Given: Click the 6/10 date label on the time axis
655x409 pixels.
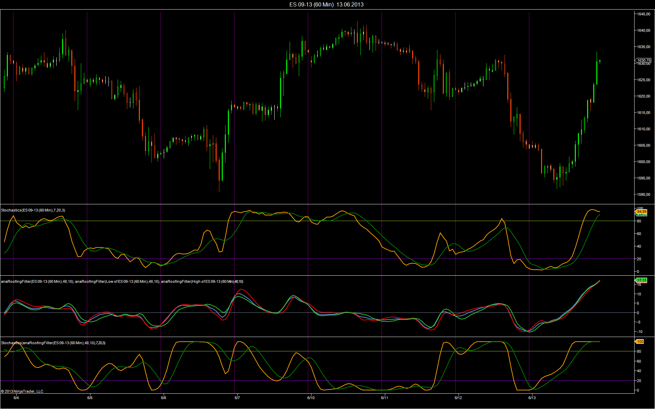Looking at the screenshot, I should [311, 398].
